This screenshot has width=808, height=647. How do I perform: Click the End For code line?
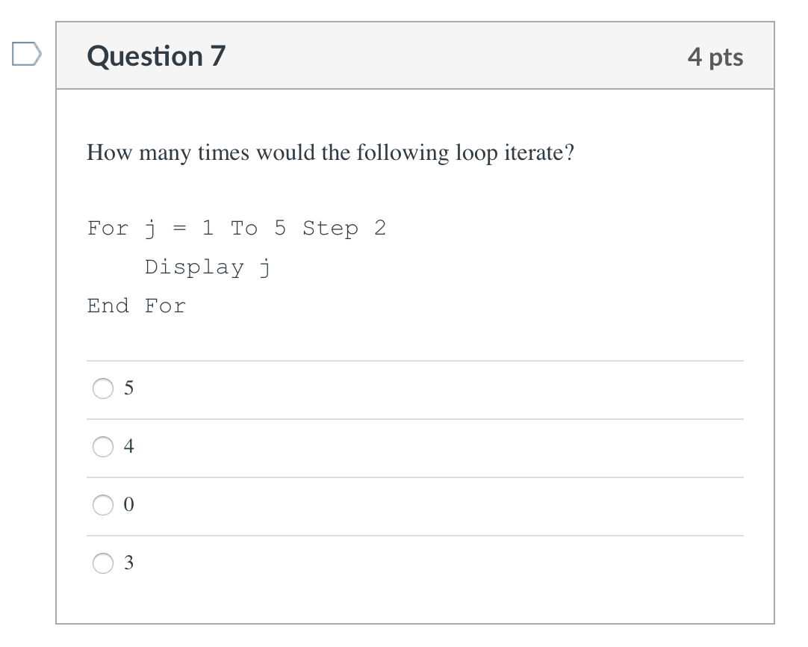coord(136,306)
